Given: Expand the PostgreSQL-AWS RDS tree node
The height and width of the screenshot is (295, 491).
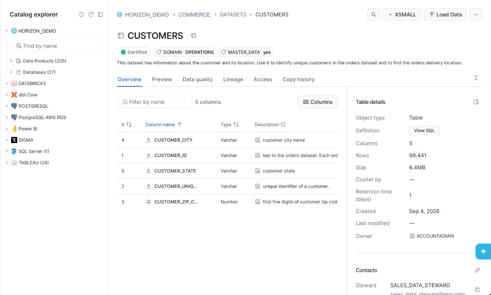Looking at the screenshot, I should pyautogui.click(x=7, y=118).
